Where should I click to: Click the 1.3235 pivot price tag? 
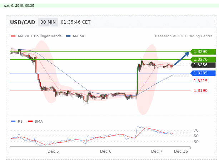(x=203, y=73)
